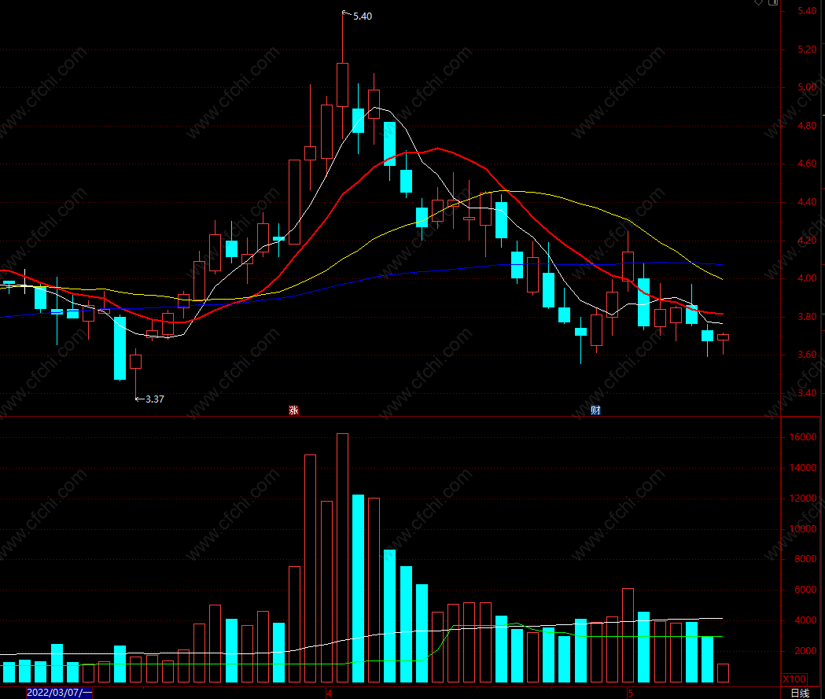Click the 4000 volume axis label
The width and height of the screenshot is (825, 699).
point(805,620)
